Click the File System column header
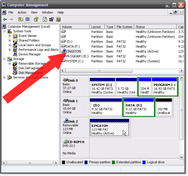Screen dimensions: 188x176 click(125, 27)
